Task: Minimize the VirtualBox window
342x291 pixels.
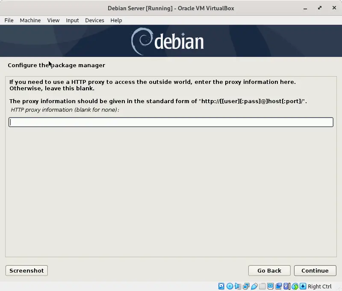Action: click(305, 8)
